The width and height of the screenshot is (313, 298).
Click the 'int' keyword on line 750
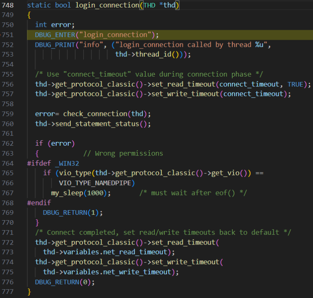pyautogui.click(x=41, y=25)
